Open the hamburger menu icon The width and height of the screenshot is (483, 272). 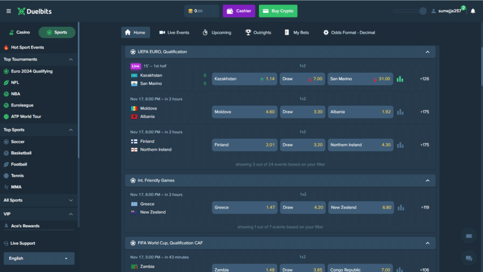[x=8, y=11]
